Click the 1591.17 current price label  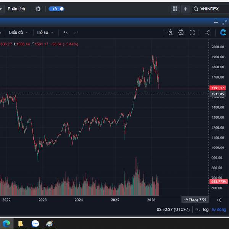click(217, 88)
